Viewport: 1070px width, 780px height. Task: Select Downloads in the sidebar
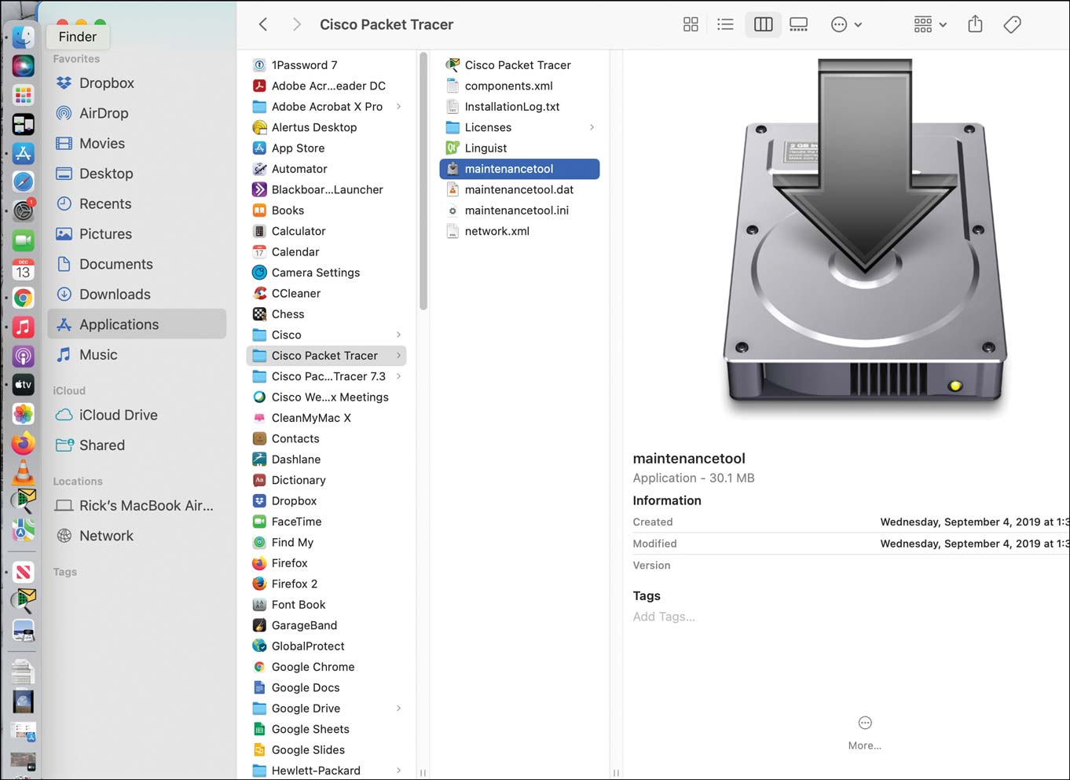[x=115, y=295]
